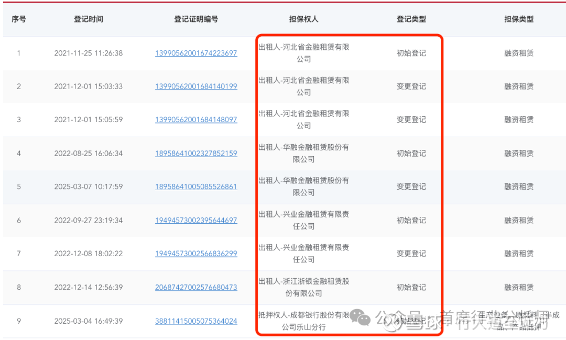This screenshot has height=340, width=566.
Task: Click 融资租赁 in row 7
Action: tap(519, 254)
